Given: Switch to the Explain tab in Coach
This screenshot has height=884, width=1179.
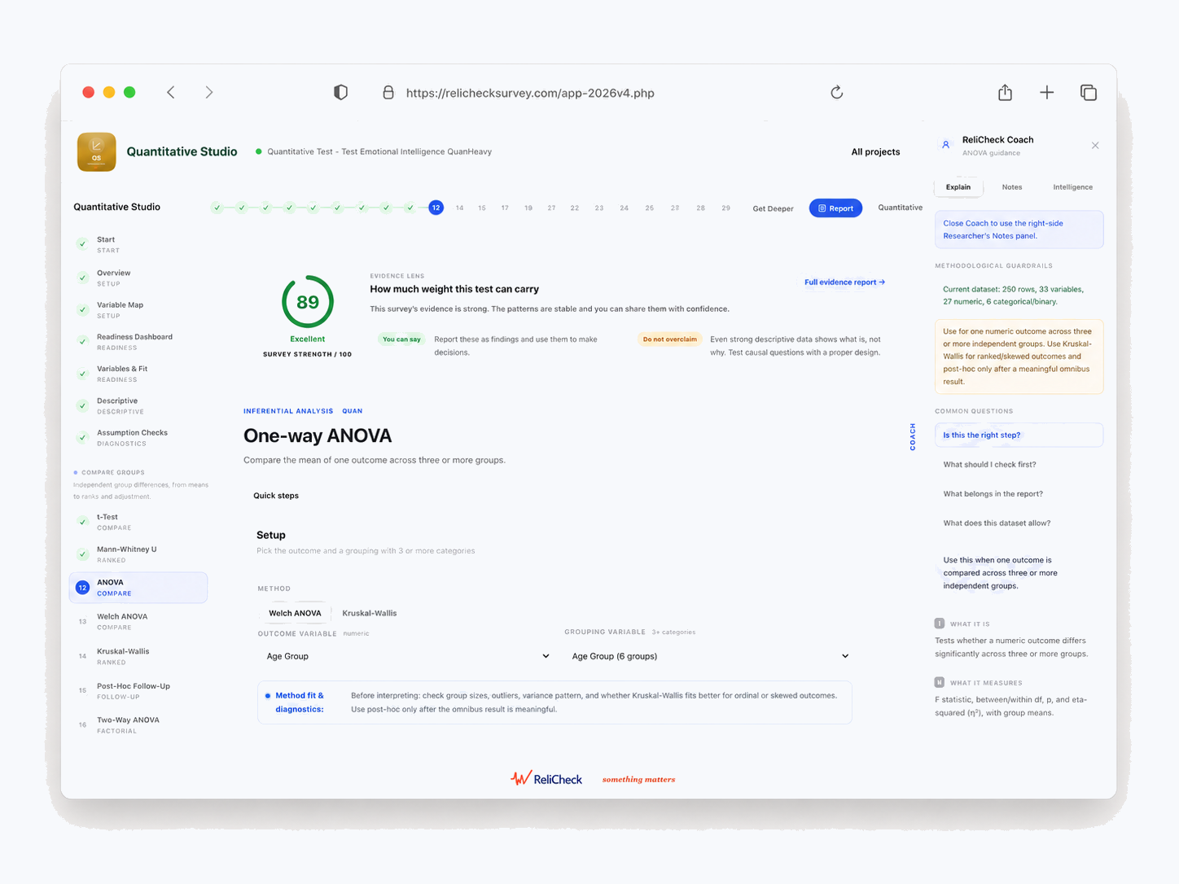Looking at the screenshot, I should coord(958,187).
